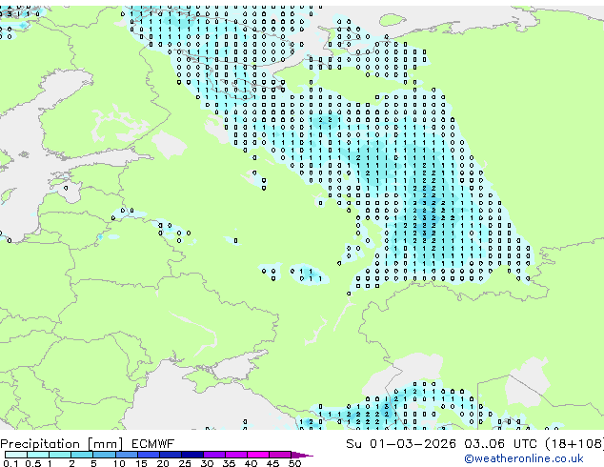Click the legend value label '0.5'
Viewport: 604px width, 467px height.
point(32,463)
